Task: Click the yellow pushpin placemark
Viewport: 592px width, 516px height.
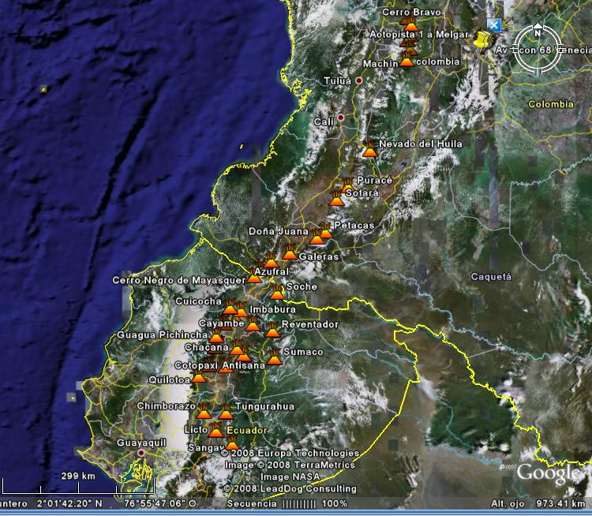Action: point(483,36)
